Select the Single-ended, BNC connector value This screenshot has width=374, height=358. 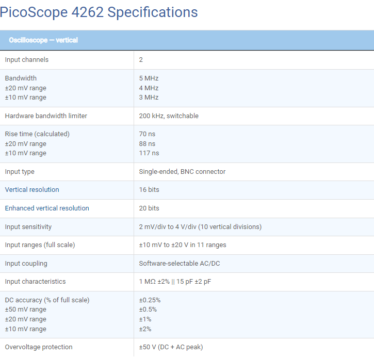182,172
